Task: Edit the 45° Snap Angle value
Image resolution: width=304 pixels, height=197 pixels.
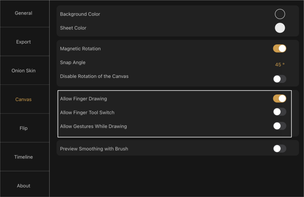Action: (x=280, y=64)
